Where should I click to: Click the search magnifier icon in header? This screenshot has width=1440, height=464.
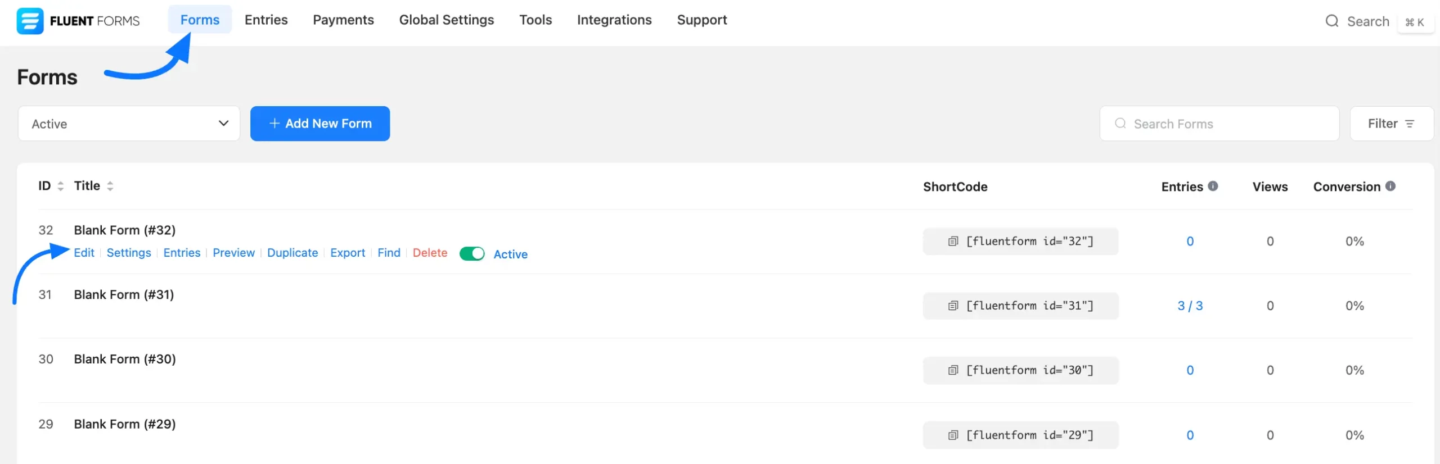[1331, 21]
